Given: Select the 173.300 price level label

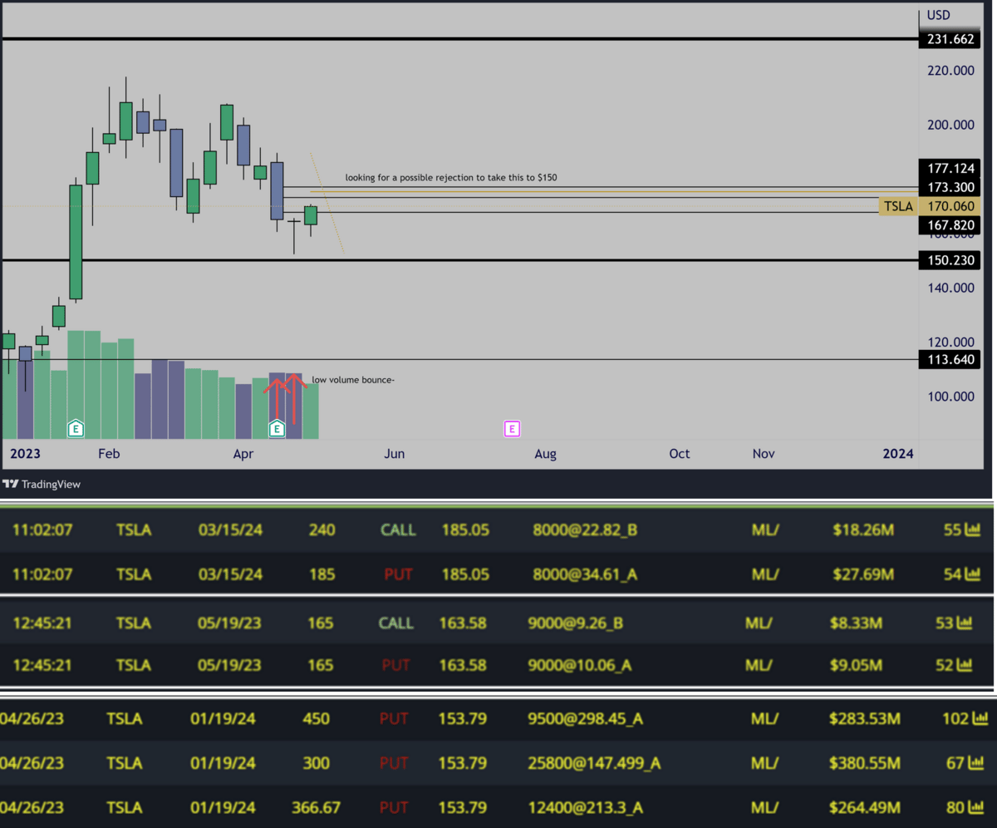Looking at the screenshot, I should tap(949, 186).
